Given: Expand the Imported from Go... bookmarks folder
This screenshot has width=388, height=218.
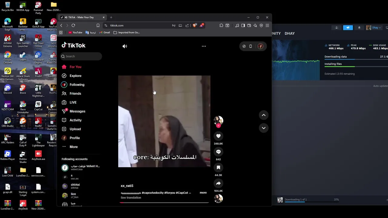Looking at the screenshot, I should click(x=126, y=32).
